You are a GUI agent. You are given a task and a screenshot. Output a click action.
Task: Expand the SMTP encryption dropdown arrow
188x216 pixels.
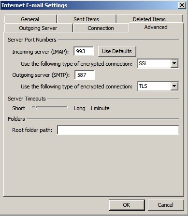point(174,86)
